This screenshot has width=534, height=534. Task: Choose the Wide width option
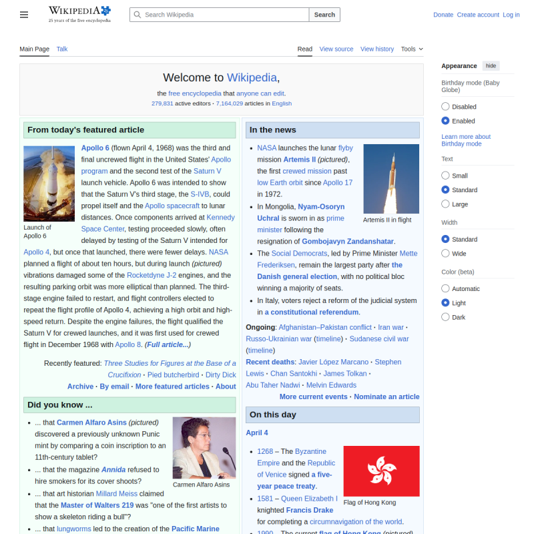pyautogui.click(x=445, y=254)
